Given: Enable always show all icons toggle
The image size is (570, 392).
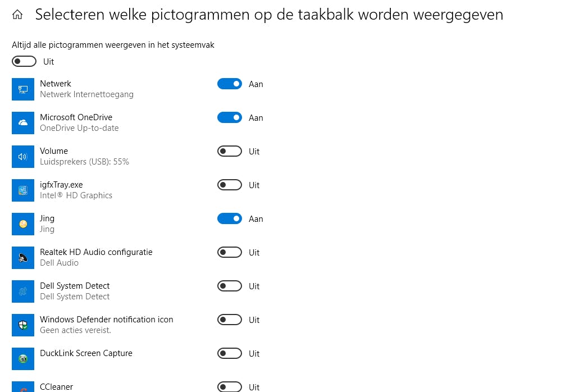Looking at the screenshot, I should pyautogui.click(x=24, y=62).
